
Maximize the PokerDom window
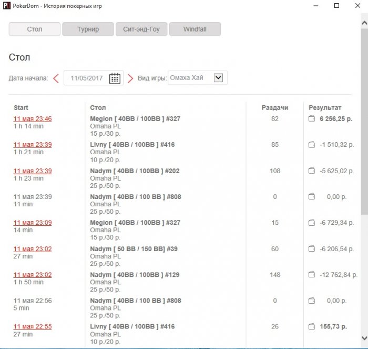click(336, 6)
